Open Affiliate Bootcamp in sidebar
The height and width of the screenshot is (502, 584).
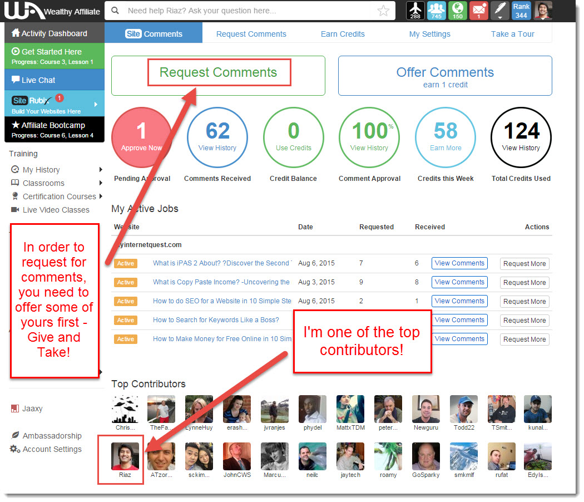55,129
